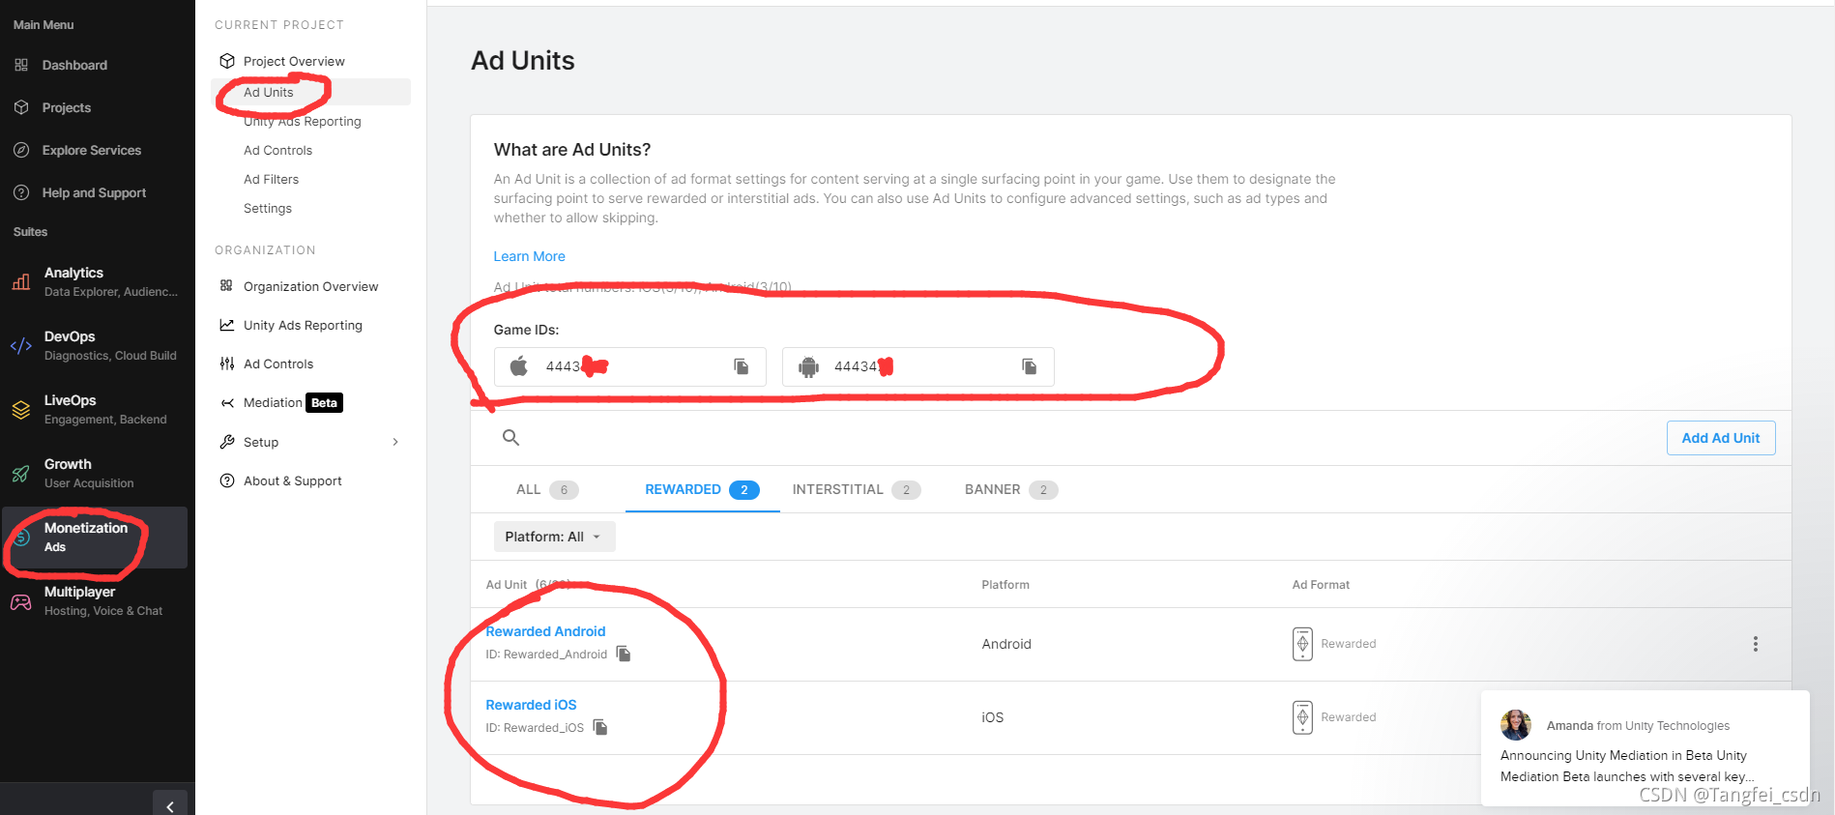This screenshot has width=1835, height=815.
Task: Select Monetization Ads suite
Action: (x=95, y=538)
